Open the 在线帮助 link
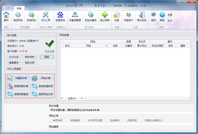 pos(115,121)
